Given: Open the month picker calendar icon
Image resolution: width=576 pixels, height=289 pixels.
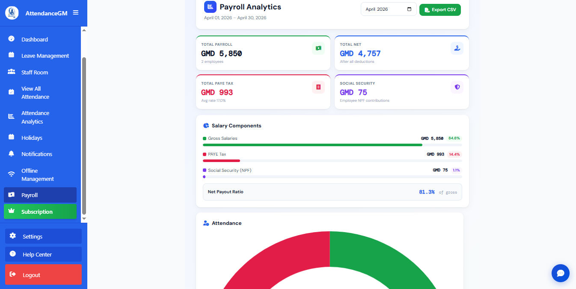Looking at the screenshot, I should 410,9.
